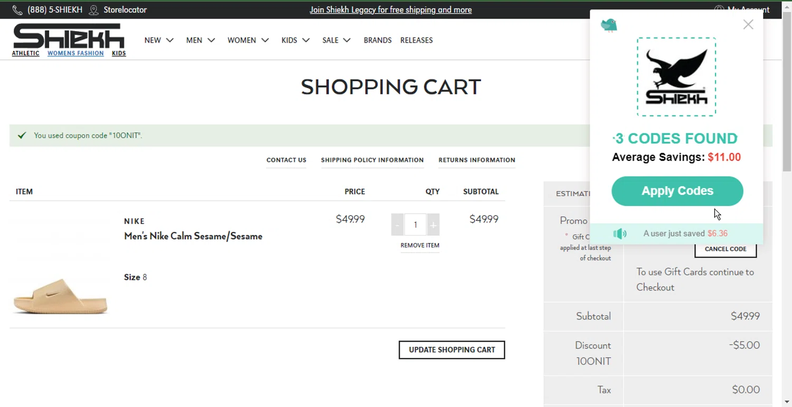Open the BRANDS menu item
Viewport: 792px width, 407px height.
coord(378,40)
